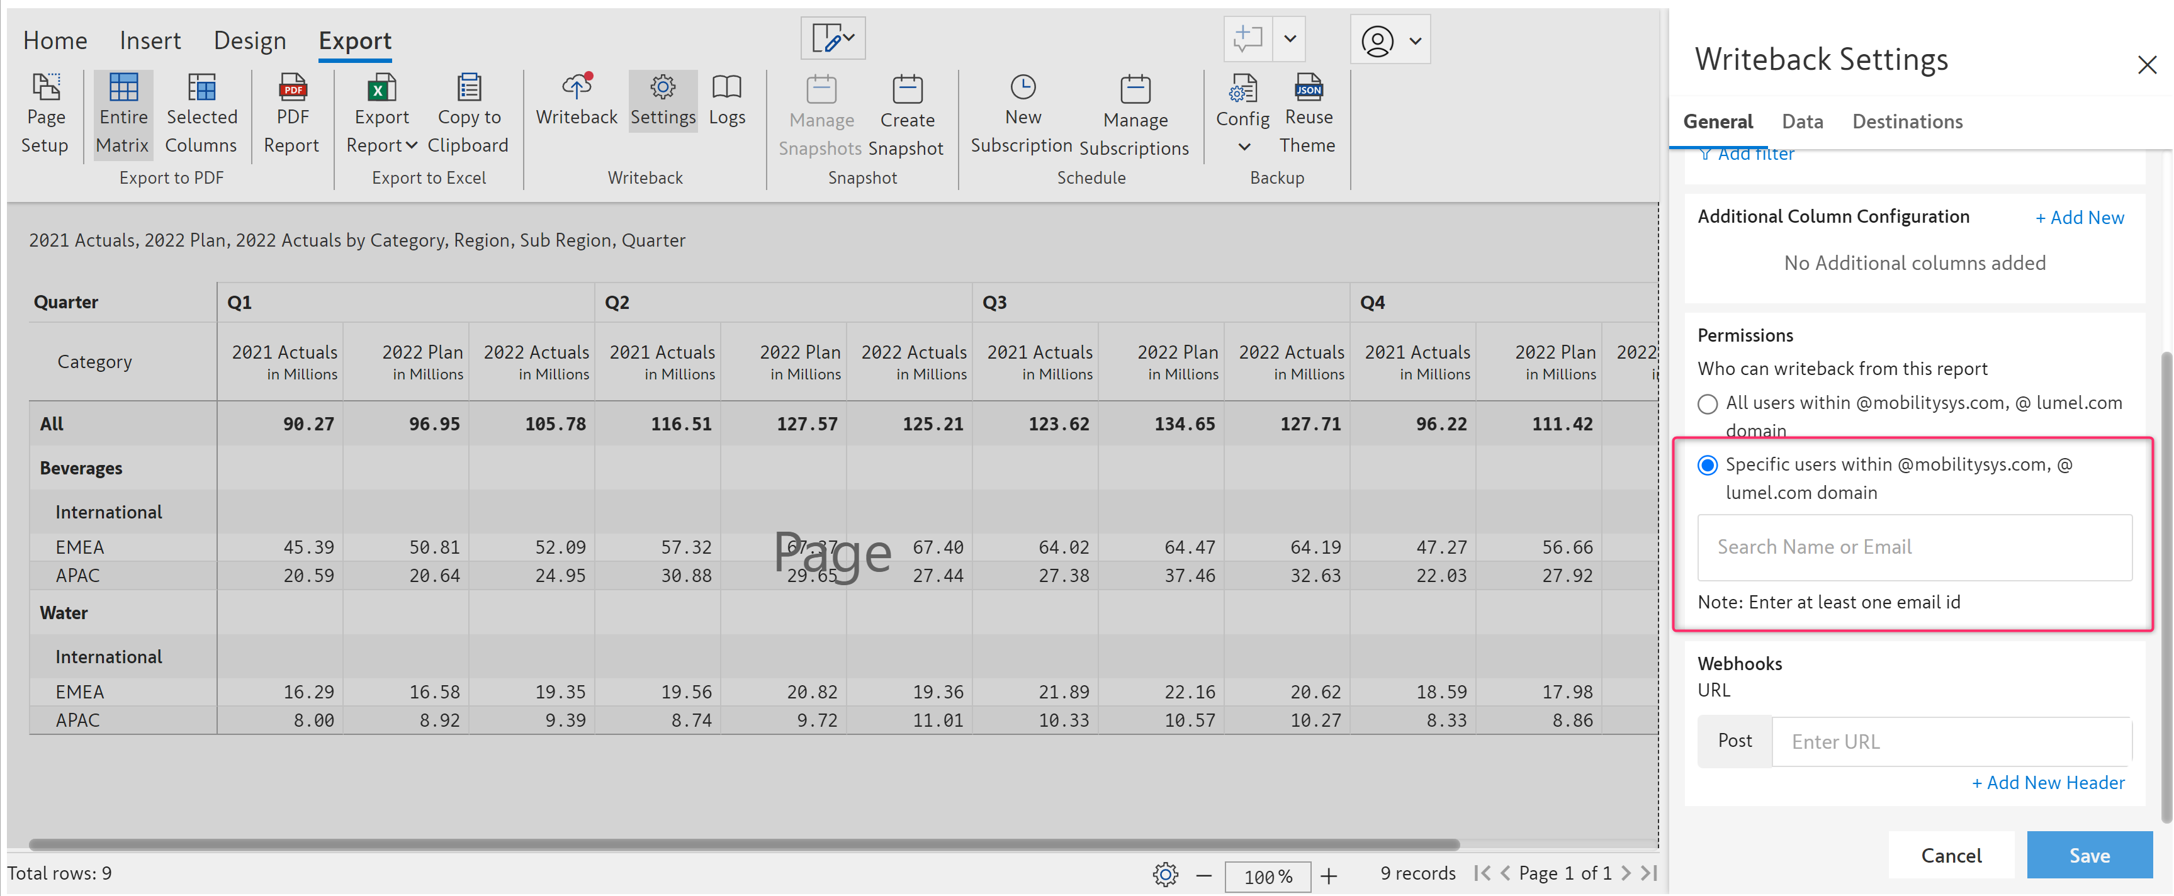The height and width of the screenshot is (896, 2174).
Task: Click the Search Name or Email field
Action: (1913, 547)
